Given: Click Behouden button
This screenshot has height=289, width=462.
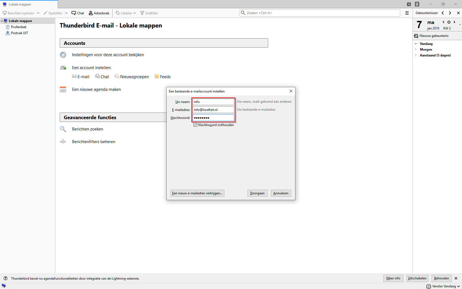Looking at the screenshot, I should pos(441,278).
